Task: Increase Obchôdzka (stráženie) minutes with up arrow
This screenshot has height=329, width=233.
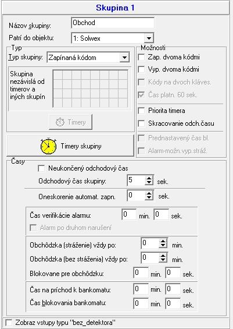Action: point(163,241)
